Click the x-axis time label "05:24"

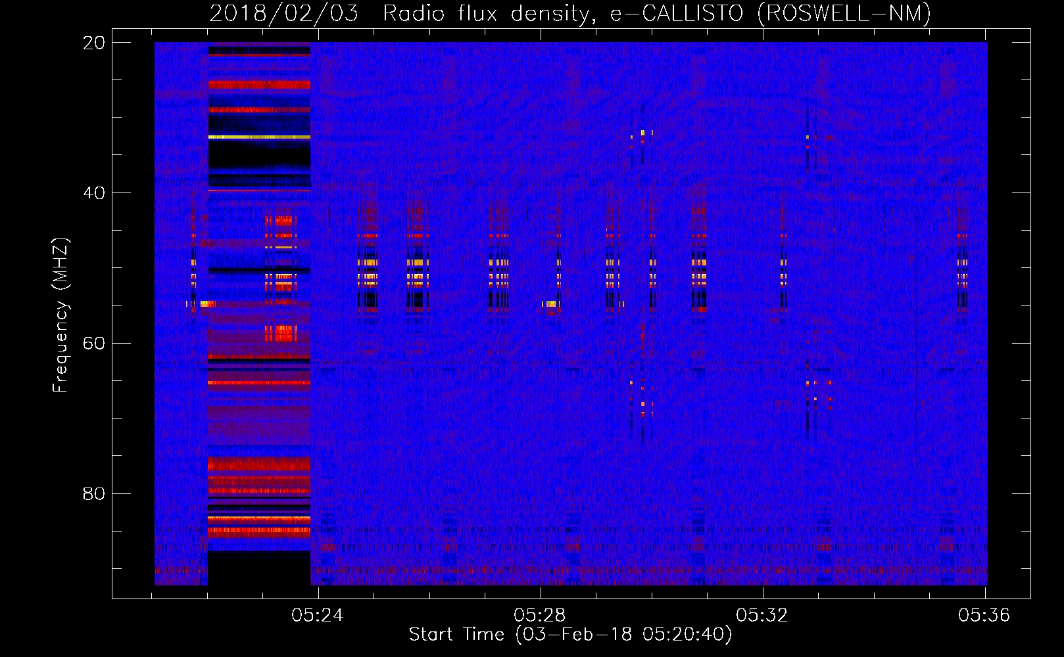[x=318, y=616]
